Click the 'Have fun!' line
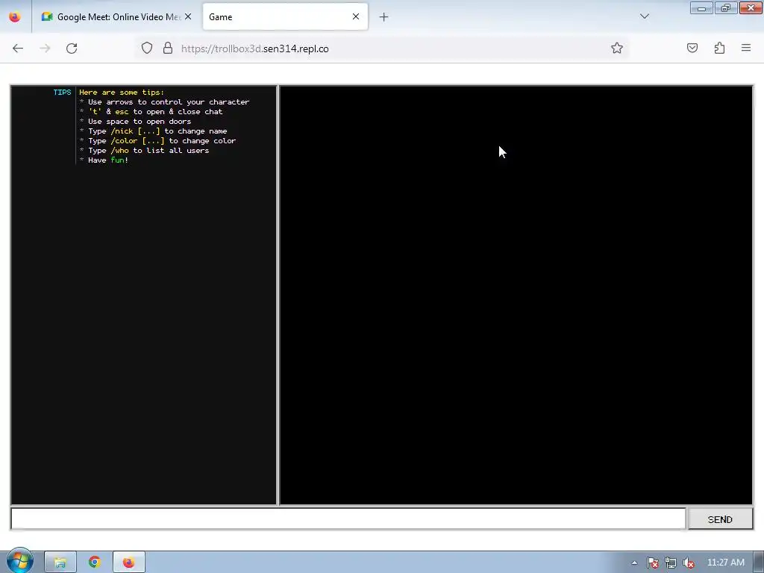Screen dimensions: 764x573 [108, 160]
